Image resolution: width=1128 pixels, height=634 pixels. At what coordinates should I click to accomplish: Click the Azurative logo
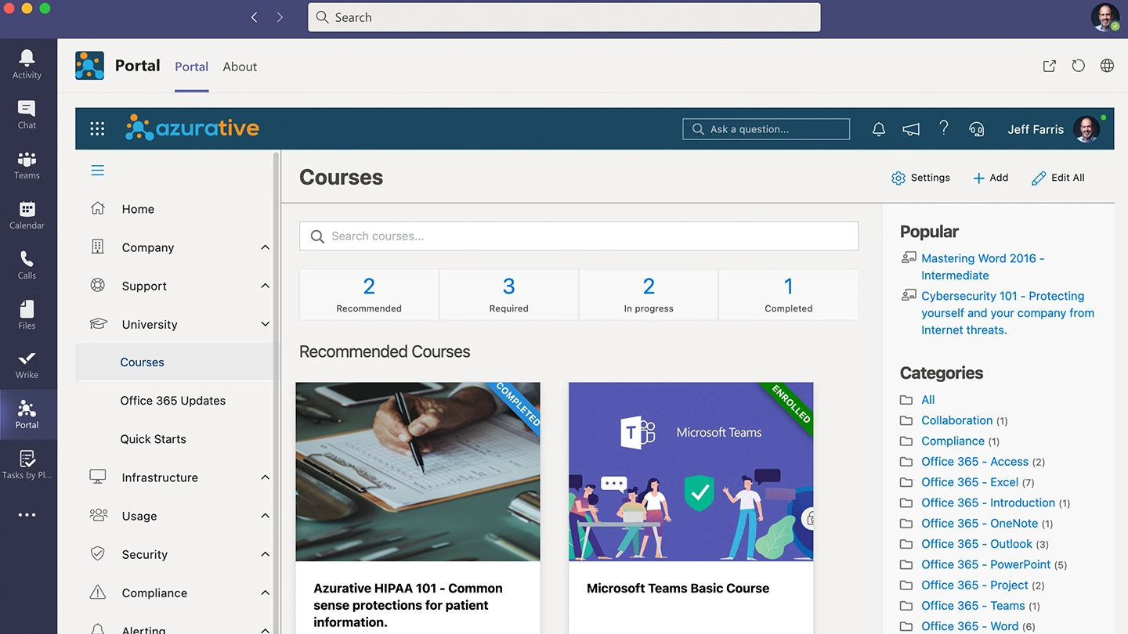(192, 128)
